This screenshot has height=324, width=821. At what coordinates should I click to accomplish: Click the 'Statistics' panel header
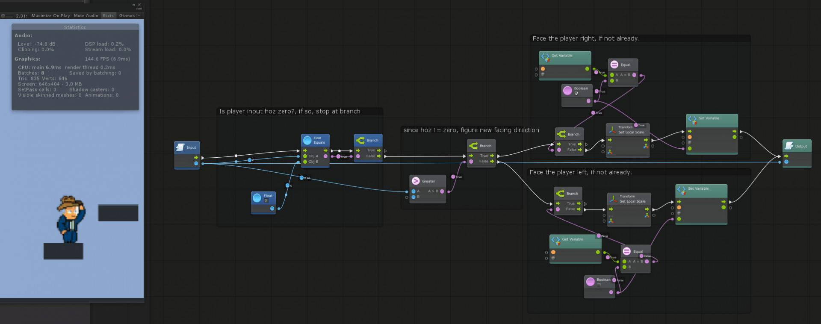pos(75,27)
